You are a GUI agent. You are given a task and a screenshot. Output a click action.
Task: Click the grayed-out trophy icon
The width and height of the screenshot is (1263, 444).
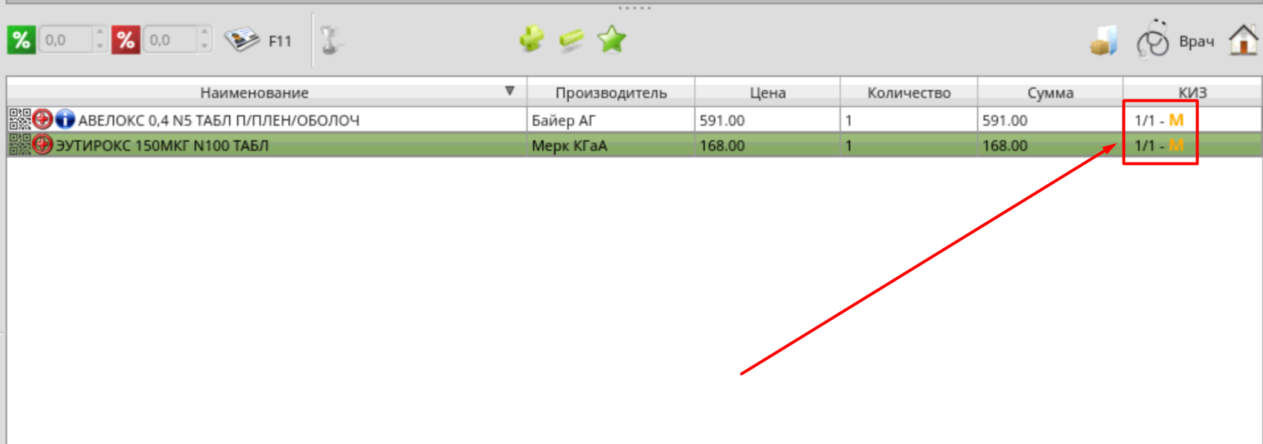331,40
